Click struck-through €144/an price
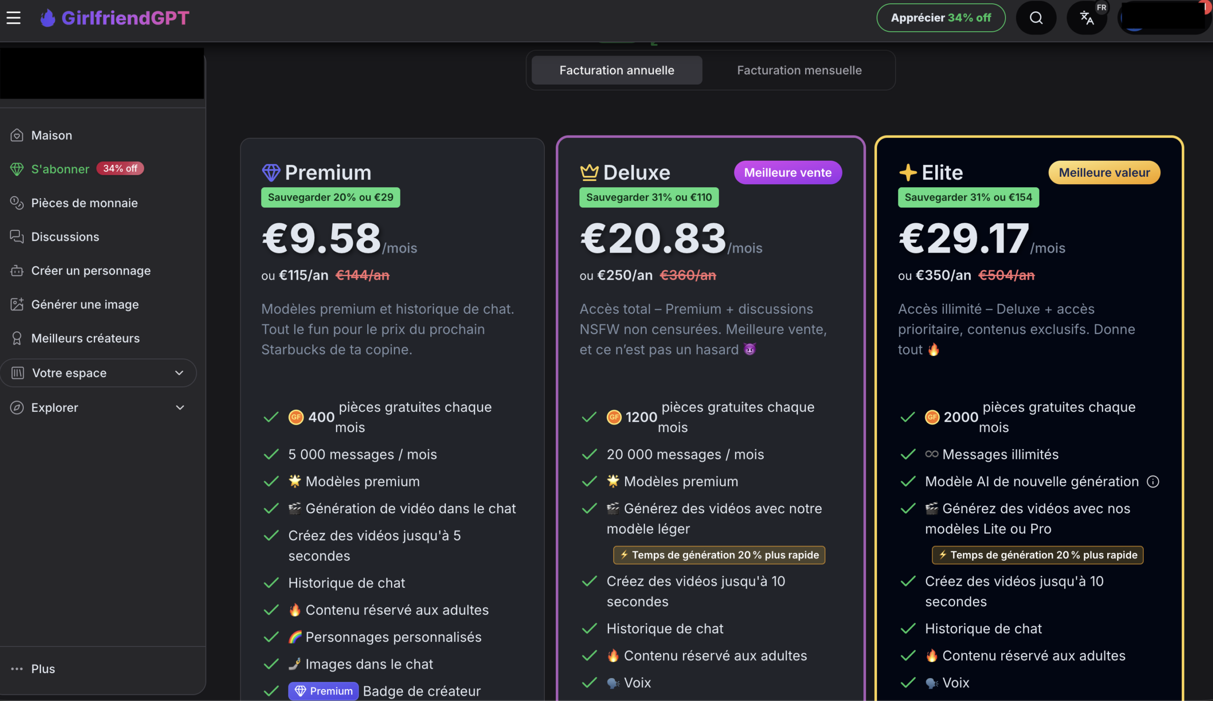The width and height of the screenshot is (1213, 701). click(x=362, y=275)
